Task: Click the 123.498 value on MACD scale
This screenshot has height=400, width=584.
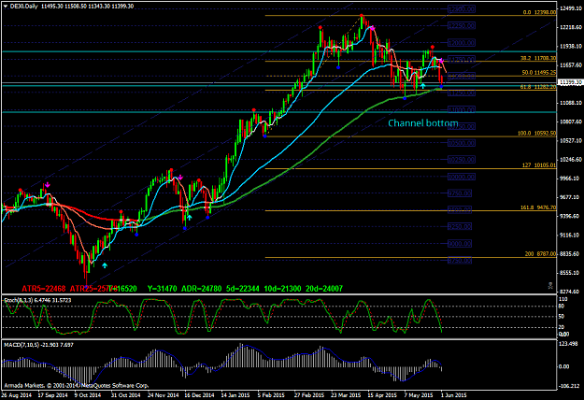Action: 568,344
